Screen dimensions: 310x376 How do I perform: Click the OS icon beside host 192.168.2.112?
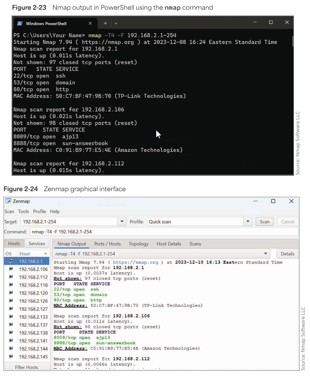point(11,277)
